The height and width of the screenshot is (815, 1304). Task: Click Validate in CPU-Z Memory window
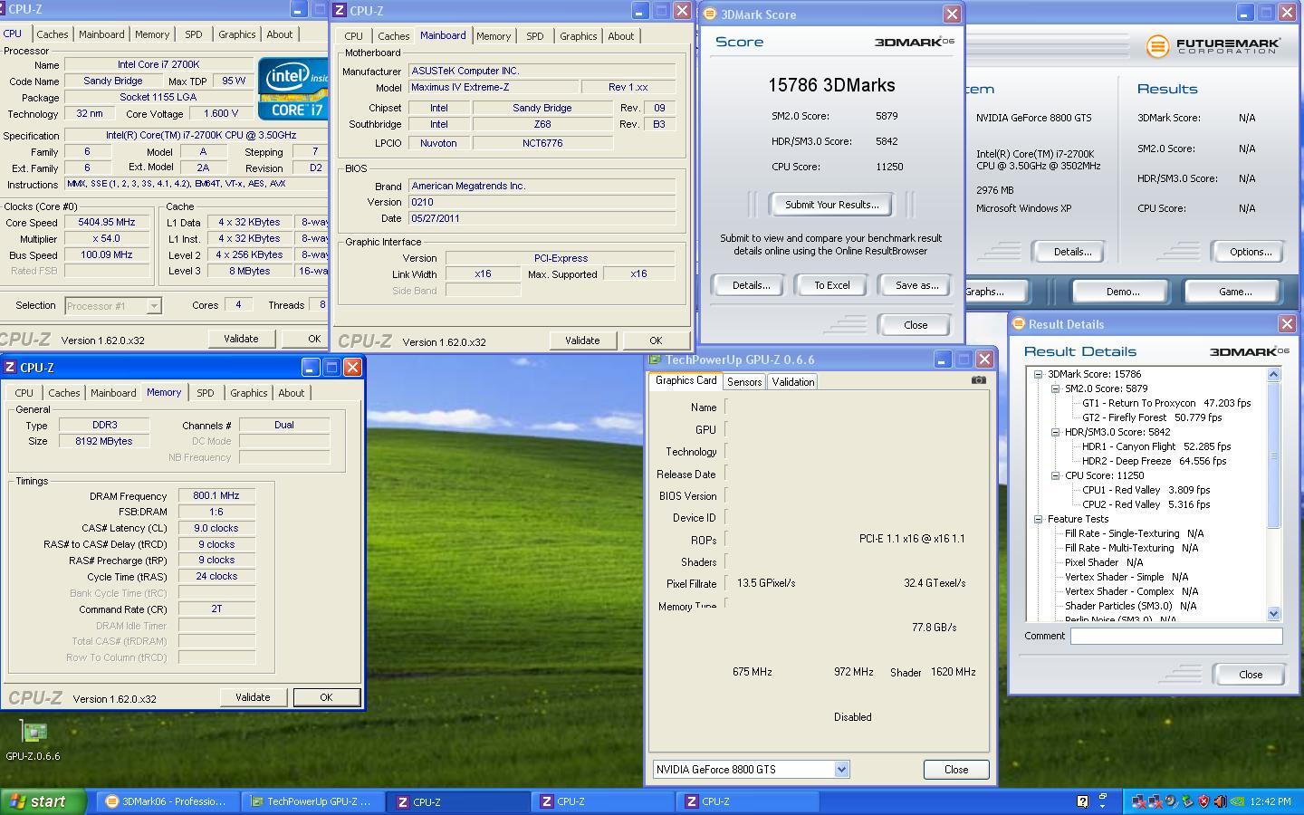click(253, 697)
